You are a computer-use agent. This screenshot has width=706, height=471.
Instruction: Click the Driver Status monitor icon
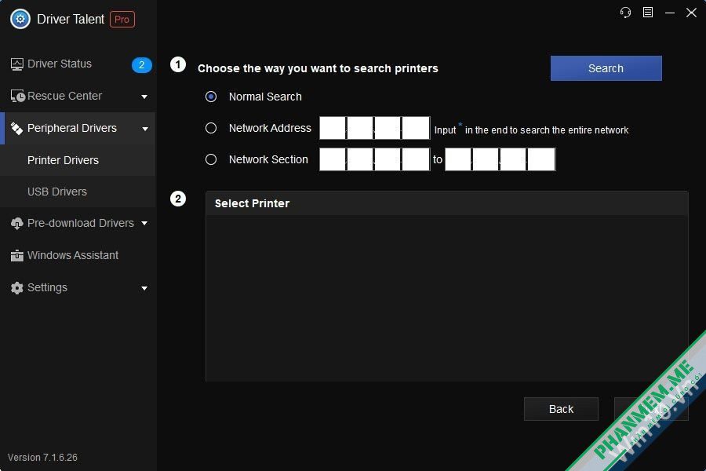[x=16, y=64]
